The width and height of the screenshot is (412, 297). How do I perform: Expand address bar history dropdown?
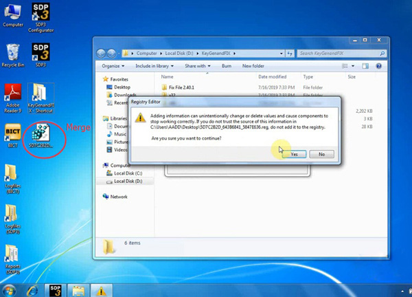(282, 54)
